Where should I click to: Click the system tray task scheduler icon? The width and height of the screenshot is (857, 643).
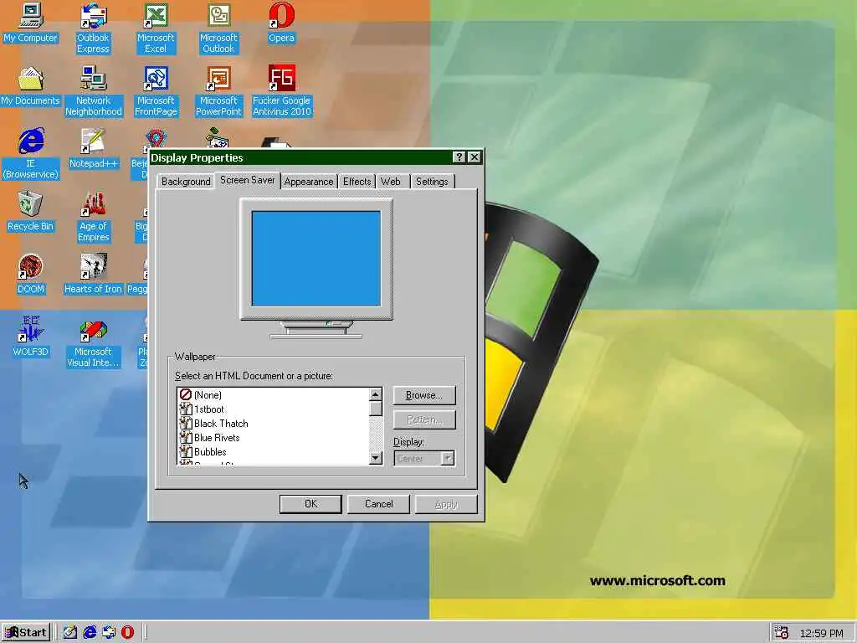pyautogui.click(x=782, y=632)
